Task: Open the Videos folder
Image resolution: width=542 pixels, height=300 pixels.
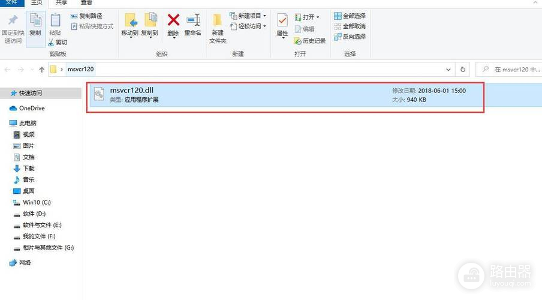Action: click(x=24, y=134)
